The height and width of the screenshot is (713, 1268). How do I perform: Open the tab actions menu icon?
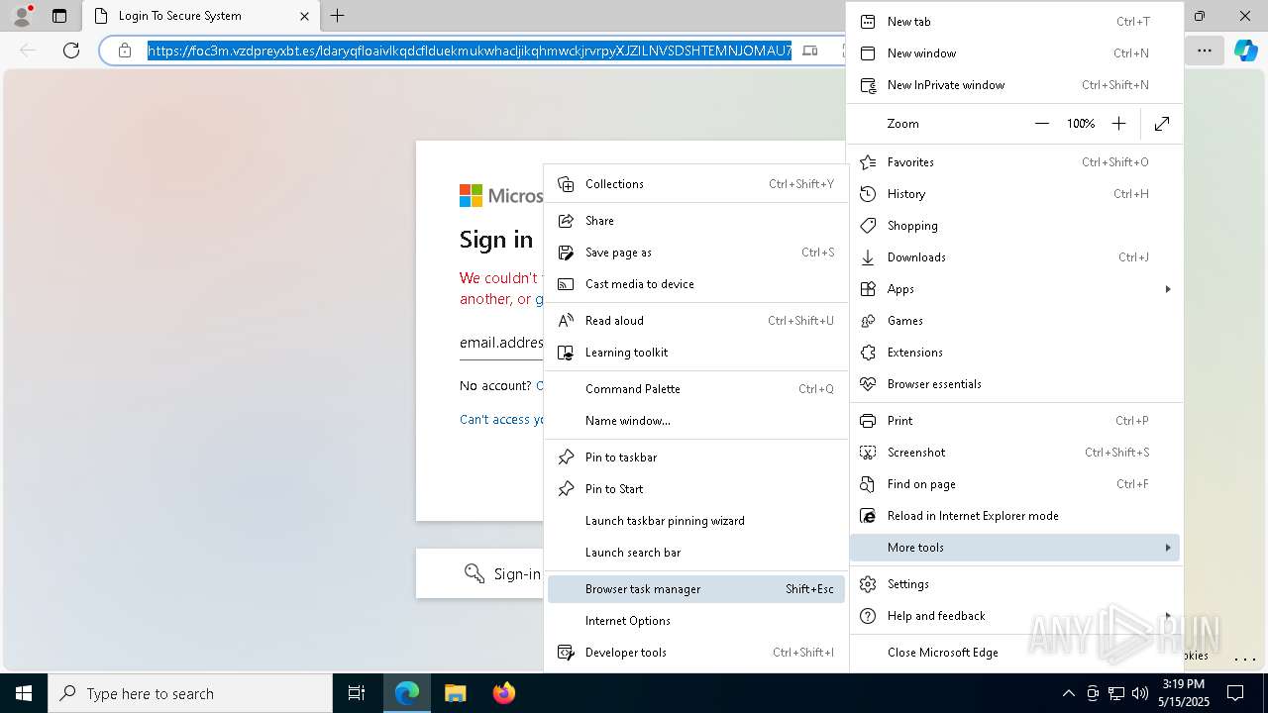point(59,16)
